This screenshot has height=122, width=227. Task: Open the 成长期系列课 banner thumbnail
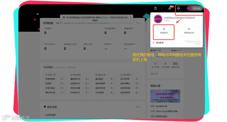coord(165,96)
